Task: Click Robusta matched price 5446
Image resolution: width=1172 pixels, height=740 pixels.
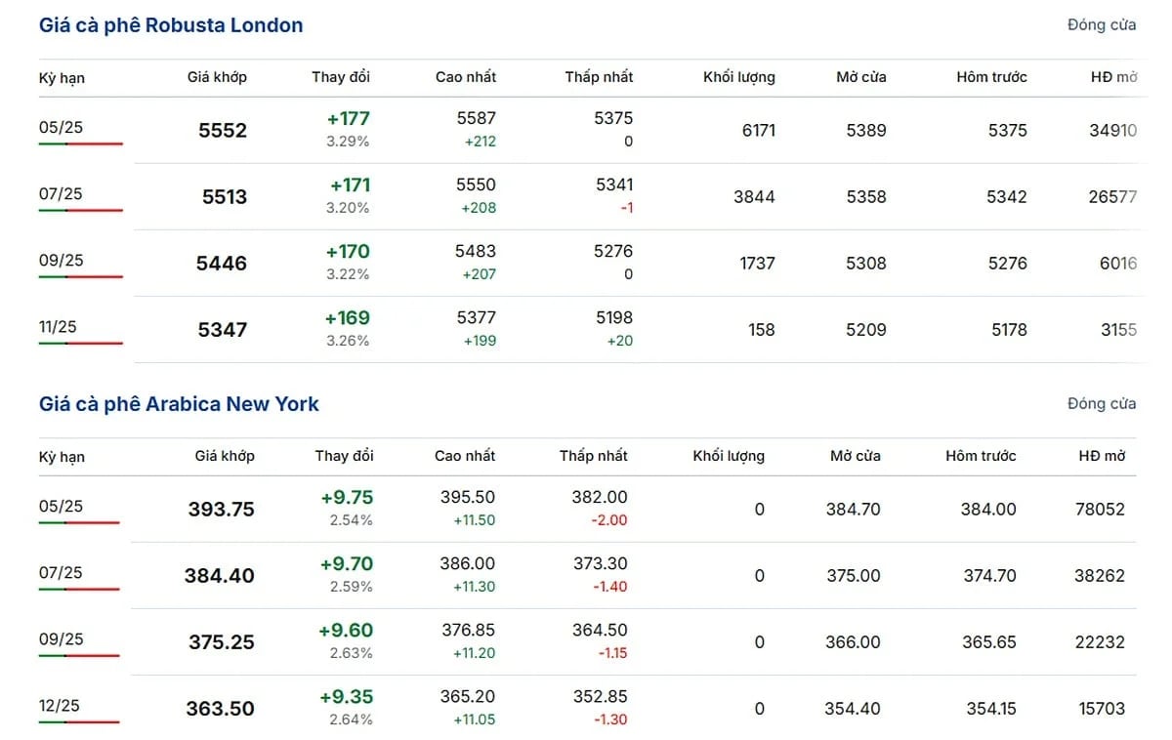Action: pos(222,264)
